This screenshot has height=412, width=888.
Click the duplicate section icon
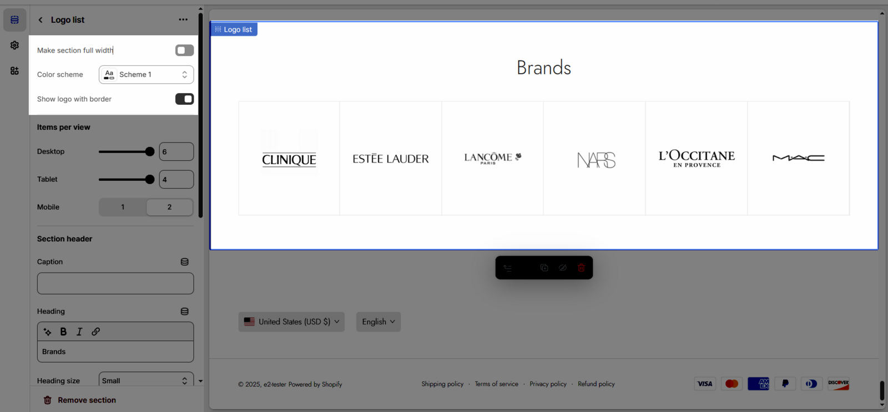point(544,268)
